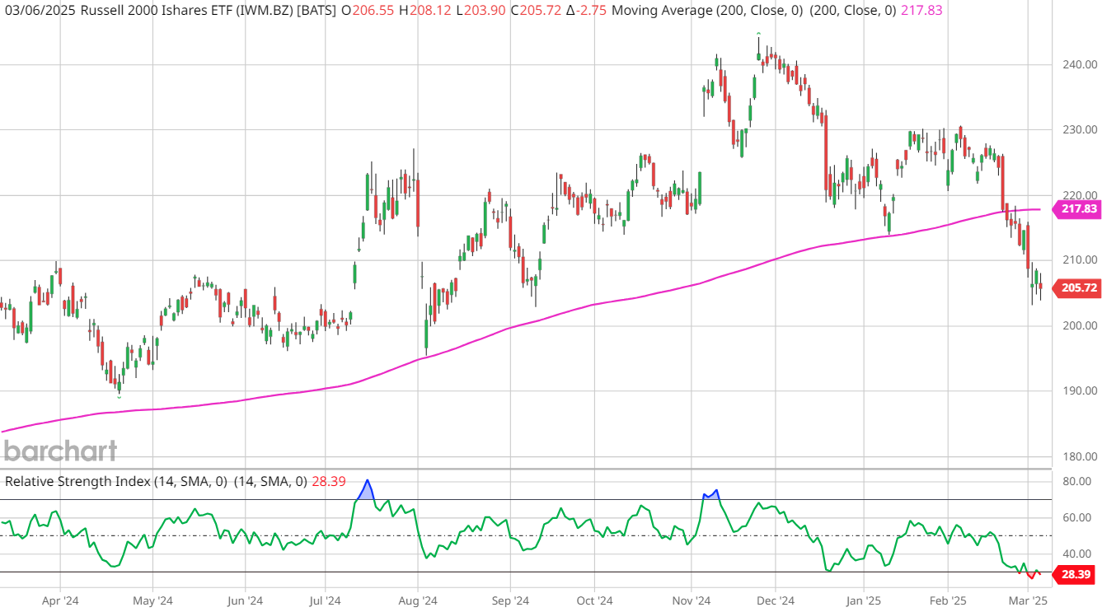Click the Oct '24 date axis label
This screenshot has width=1102, height=612.
(593, 601)
